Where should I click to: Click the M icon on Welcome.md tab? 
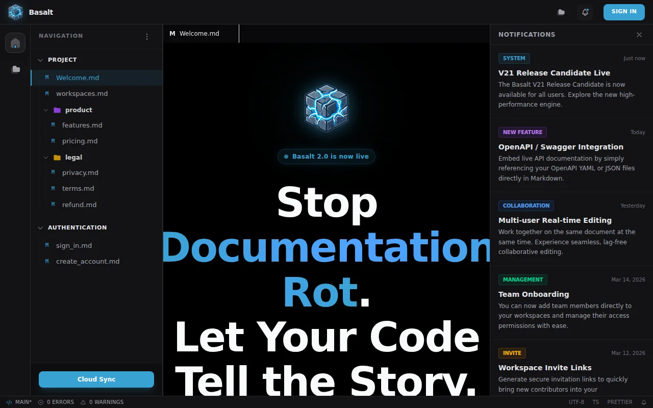coord(172,33)
